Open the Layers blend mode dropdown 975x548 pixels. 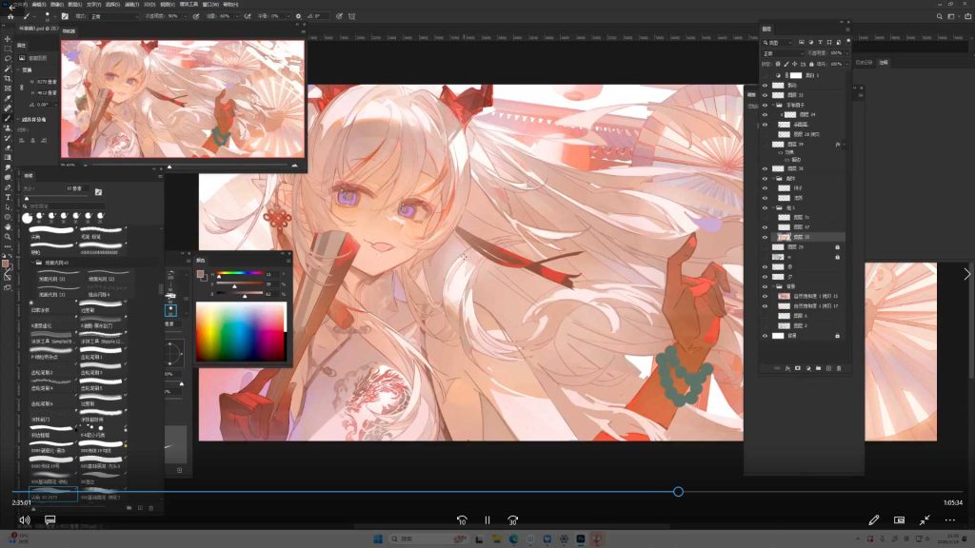783,53
